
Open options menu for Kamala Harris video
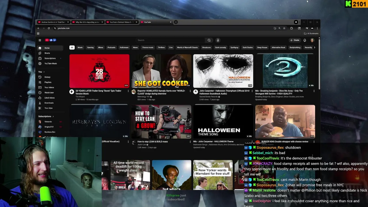[190, 91]
